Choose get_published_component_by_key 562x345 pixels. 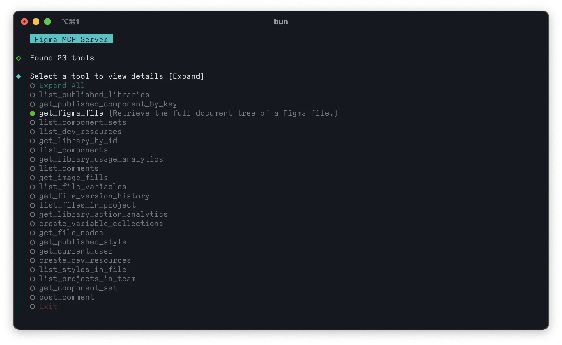108,104
